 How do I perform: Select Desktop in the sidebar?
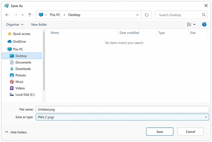(x=22, y=56)
